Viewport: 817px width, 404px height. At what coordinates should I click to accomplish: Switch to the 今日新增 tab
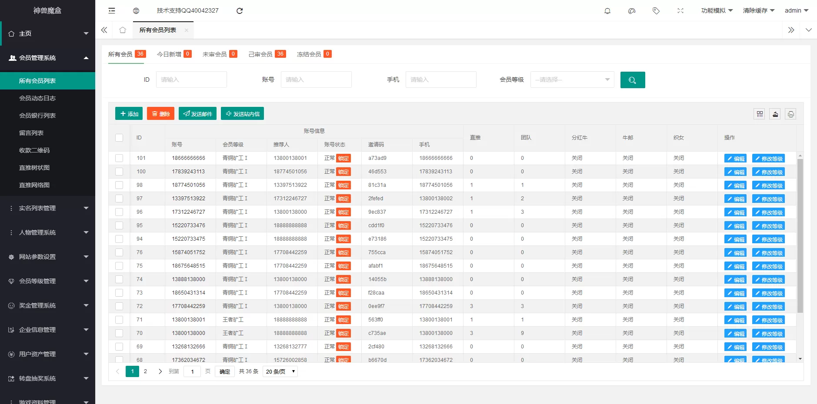[173, 54]
